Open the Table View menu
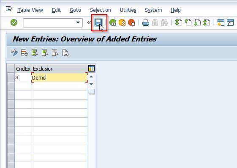Viewport: 237px width, 168px height. pyautogui.click(x=30, y=10)
